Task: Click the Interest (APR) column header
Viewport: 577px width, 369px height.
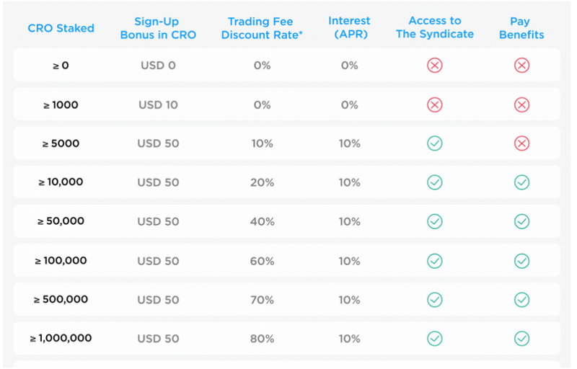Action: pyautogui.click(x=349, y=28)
